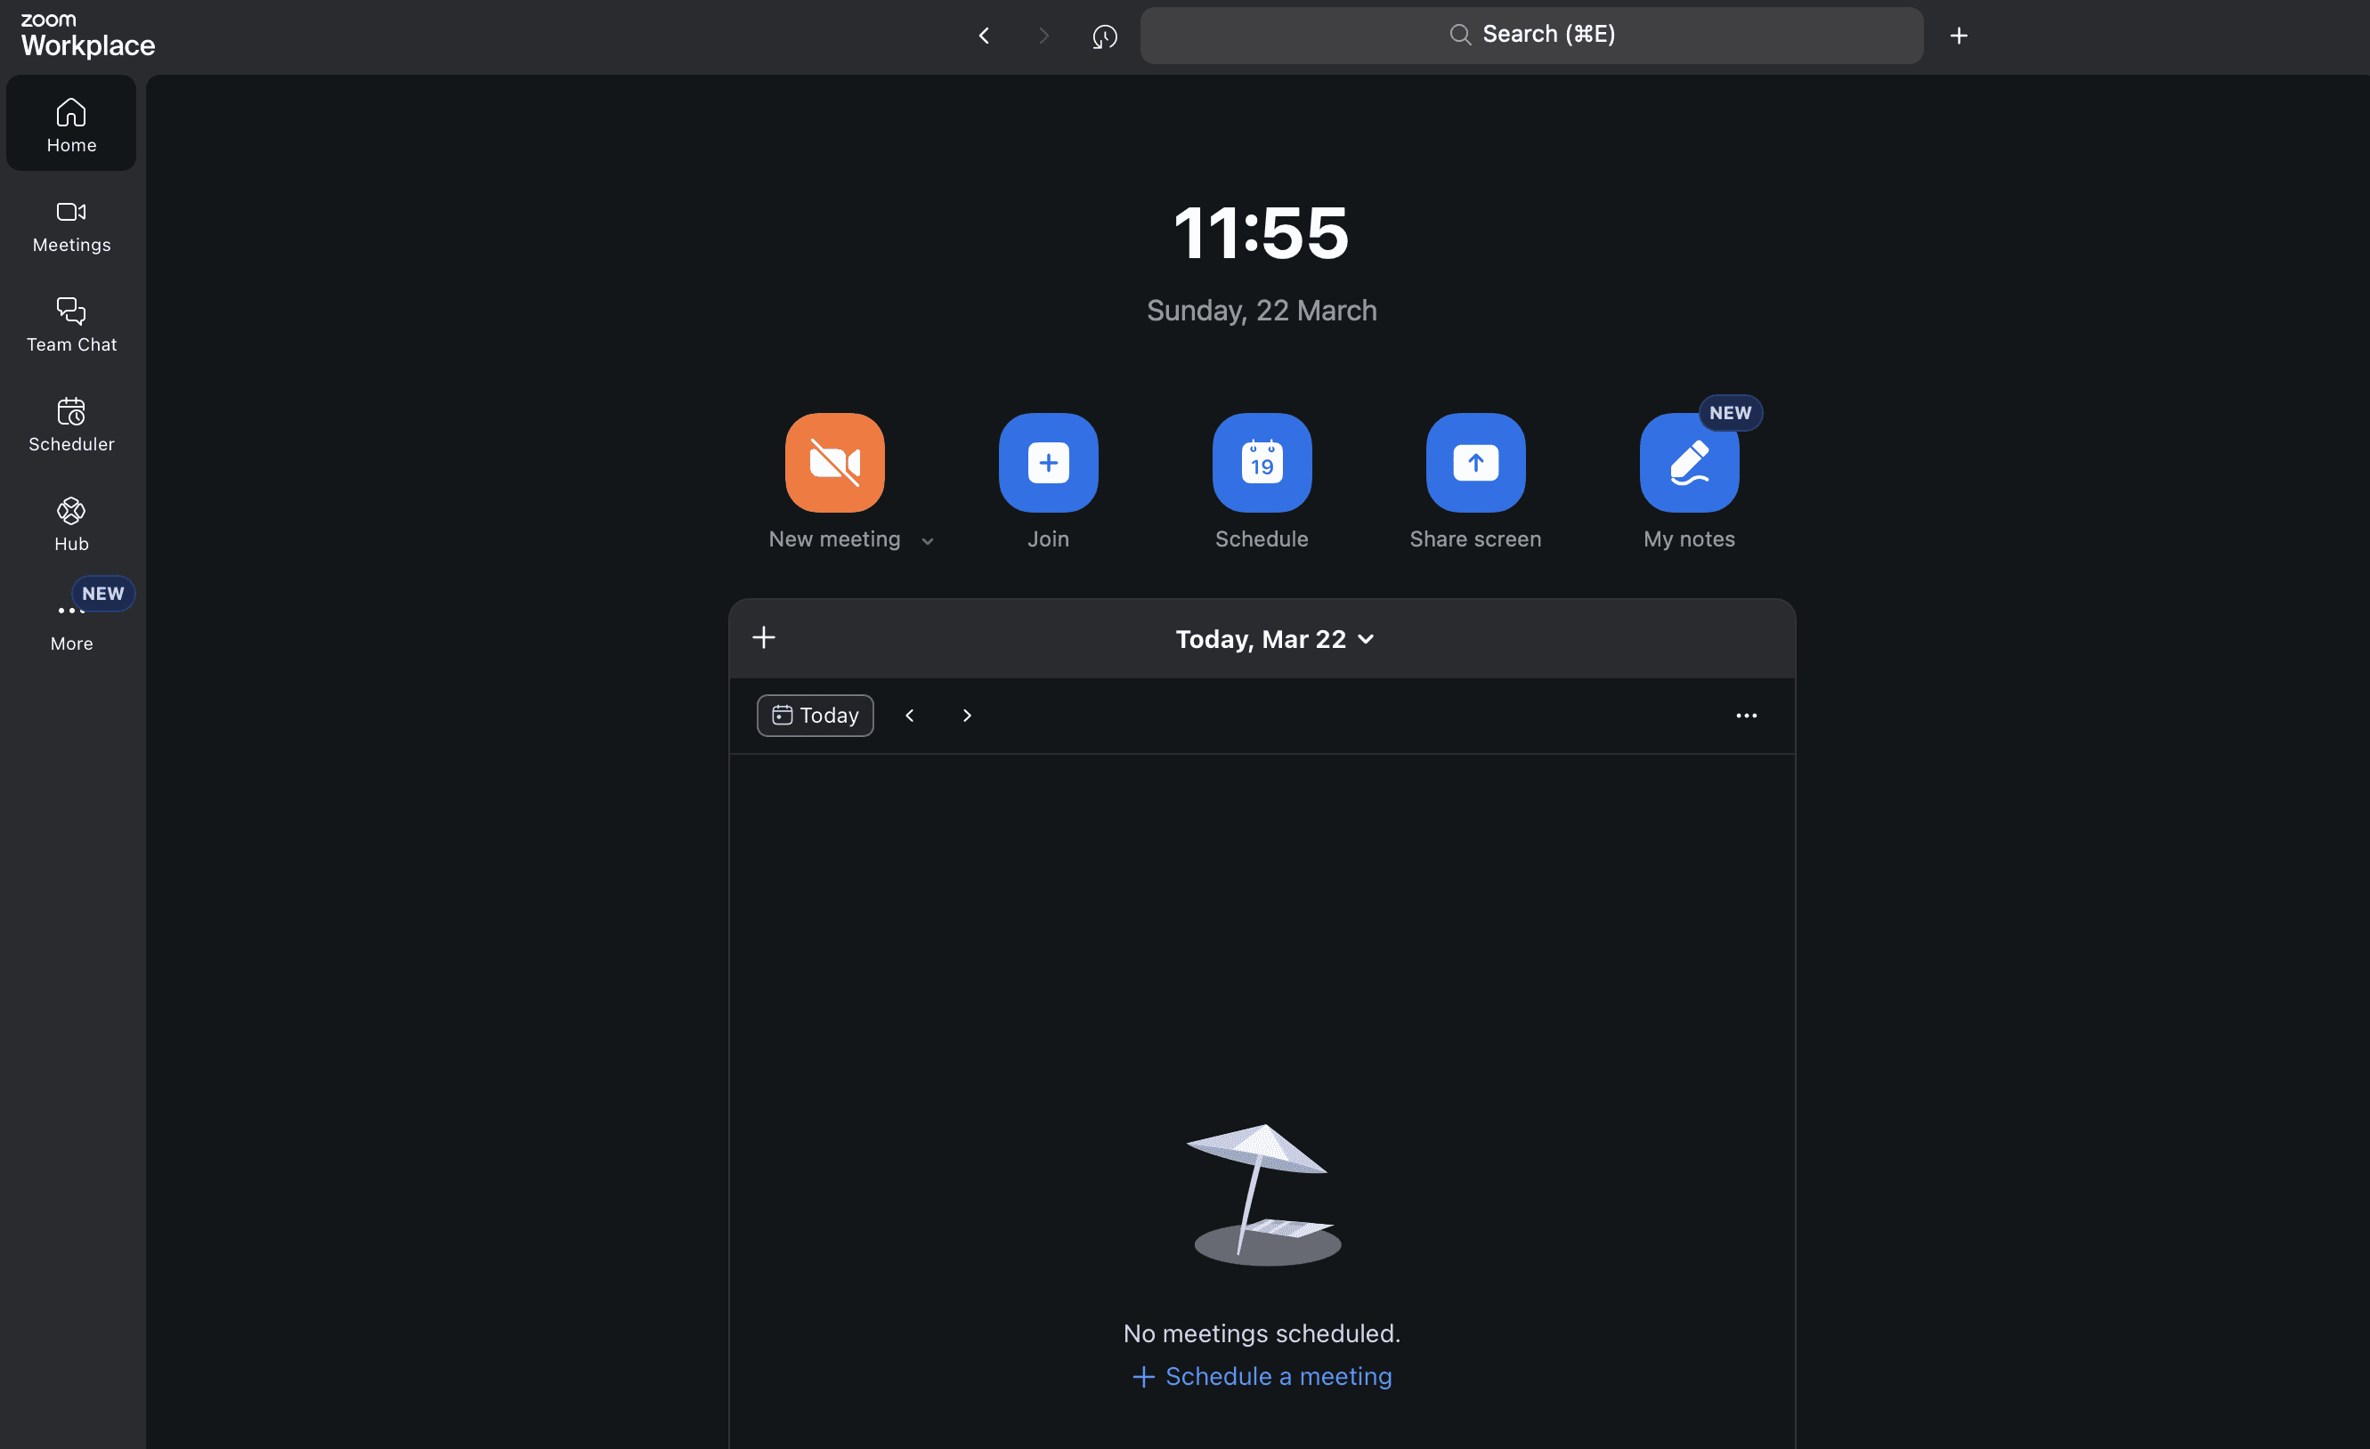Open the Today, Mar 22 date dropdown
Image resolution: width=2370 pixels, height=1449 pixels.
(1273, 639)
